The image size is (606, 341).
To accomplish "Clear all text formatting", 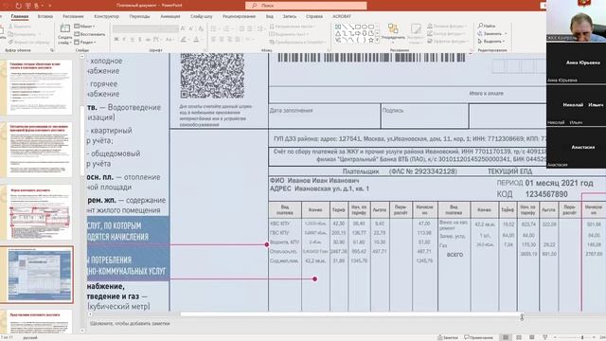I will [201, 28].
